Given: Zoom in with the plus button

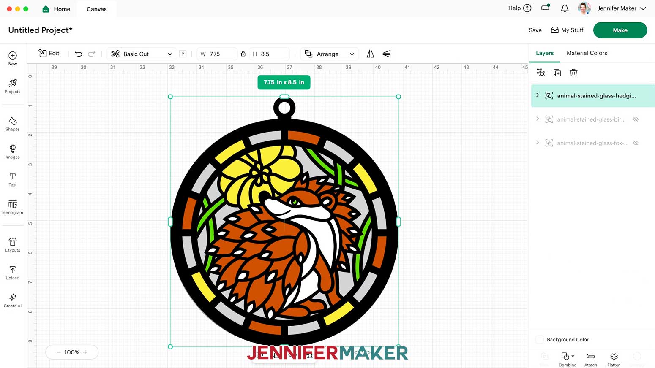Looking at the screenshot, I should (85, 352).
